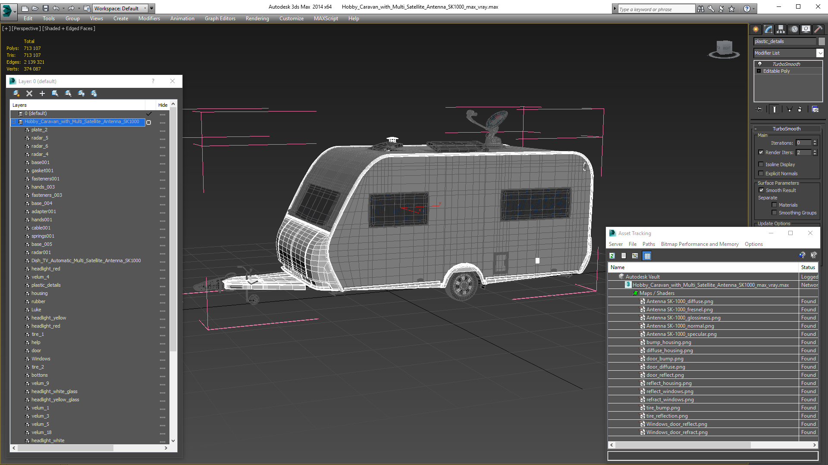Click the Status column header in Asset Tracking

[809, 267]
